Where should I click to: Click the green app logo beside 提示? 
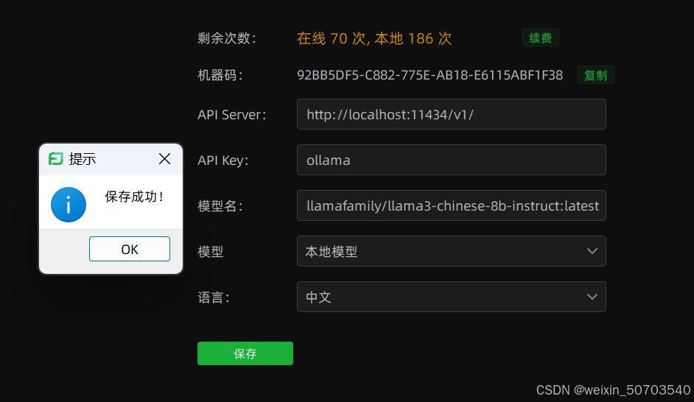tap(56, 158)
